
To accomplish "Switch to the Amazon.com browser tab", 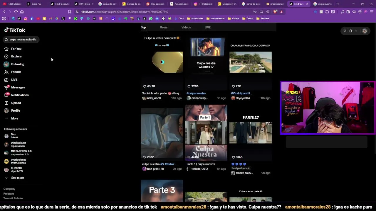I will [x=179, y=4].
